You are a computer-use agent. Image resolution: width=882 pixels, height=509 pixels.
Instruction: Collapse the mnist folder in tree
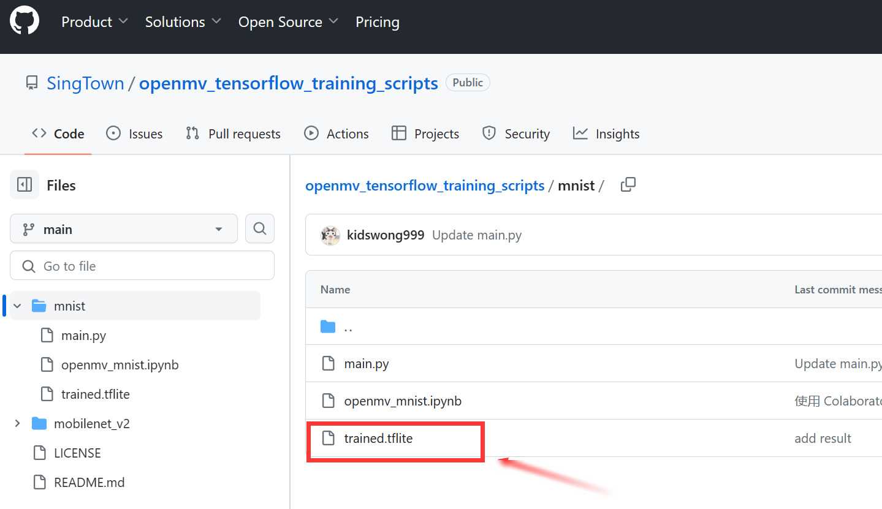click(17, 306)
